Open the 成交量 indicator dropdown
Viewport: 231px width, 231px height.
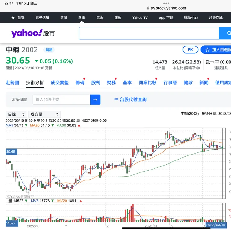[45, 115]
